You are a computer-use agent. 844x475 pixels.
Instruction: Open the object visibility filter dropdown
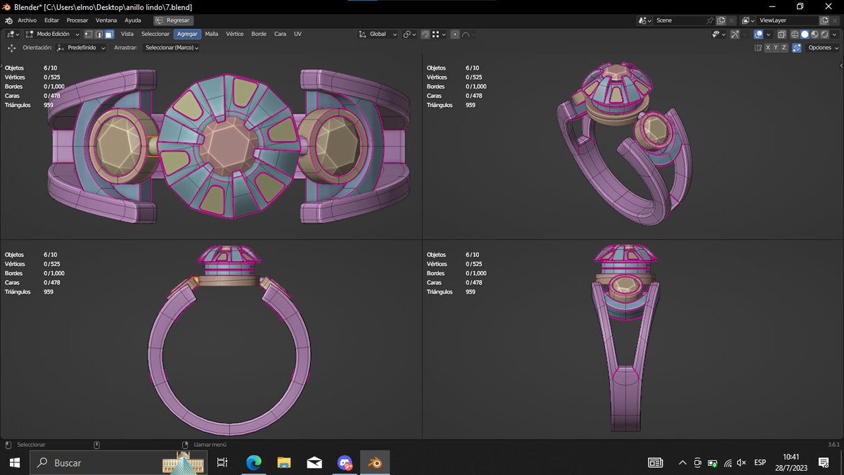pos(719,34)
